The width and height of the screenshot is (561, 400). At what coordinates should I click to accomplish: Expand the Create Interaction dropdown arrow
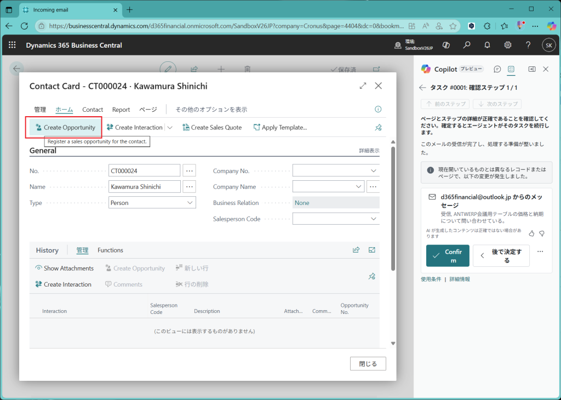coord(170,127)
